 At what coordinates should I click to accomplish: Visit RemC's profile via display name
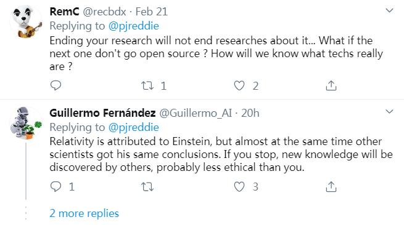click(64, 12)
